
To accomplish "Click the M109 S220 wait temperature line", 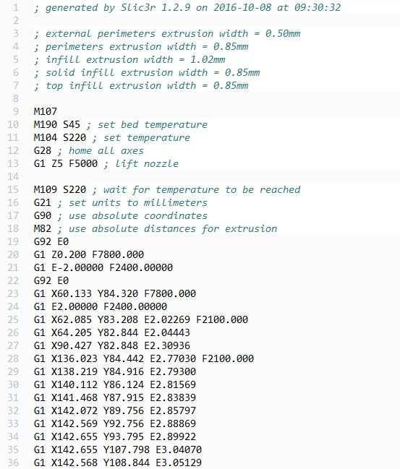I will pyautogui.click(x=167, y=189).
